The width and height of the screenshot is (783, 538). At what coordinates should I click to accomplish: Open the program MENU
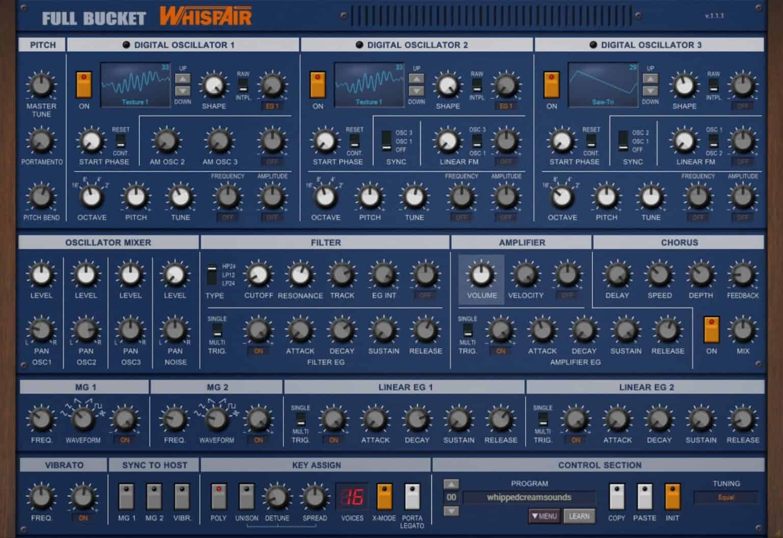[543, 516]
